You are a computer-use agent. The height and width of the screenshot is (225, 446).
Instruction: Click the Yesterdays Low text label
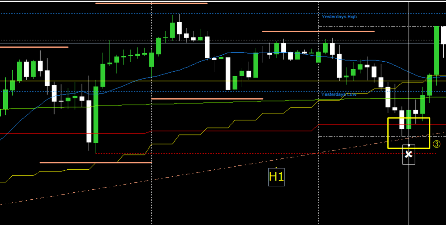(339, 94)
